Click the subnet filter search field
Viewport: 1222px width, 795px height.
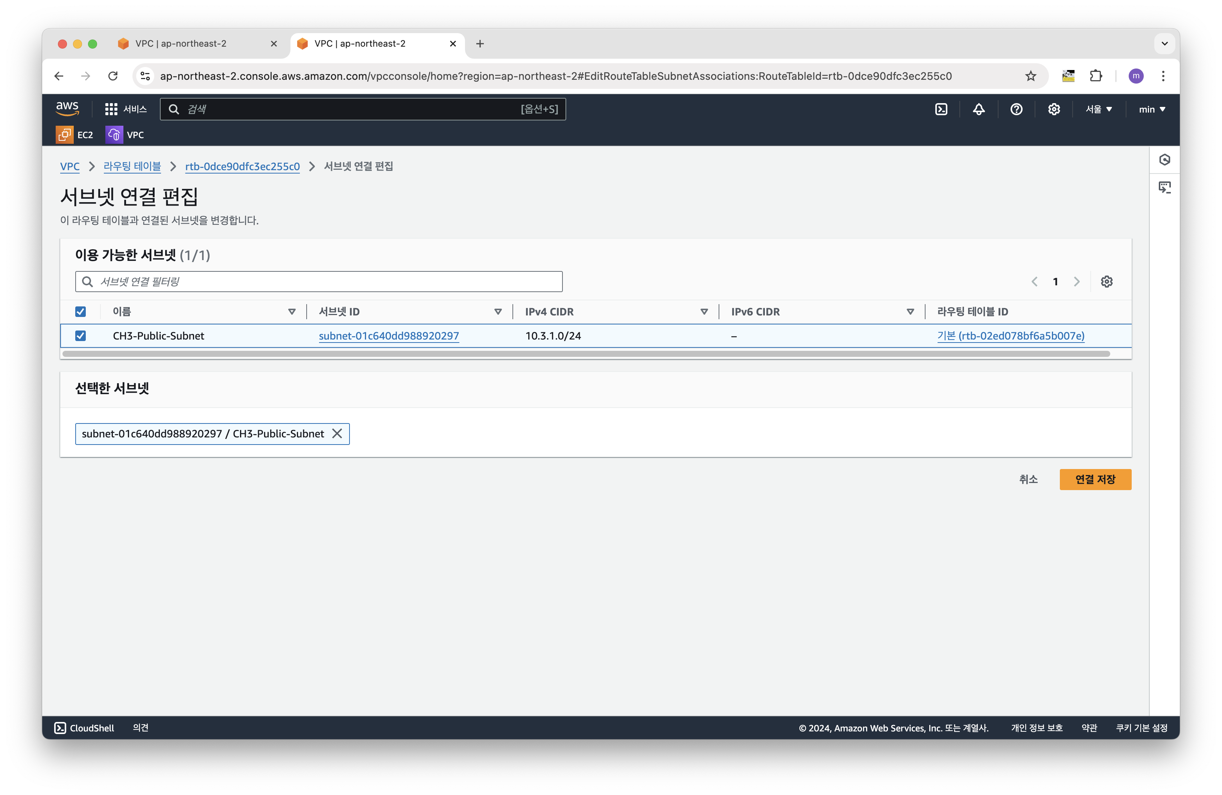tap(318, 282)
